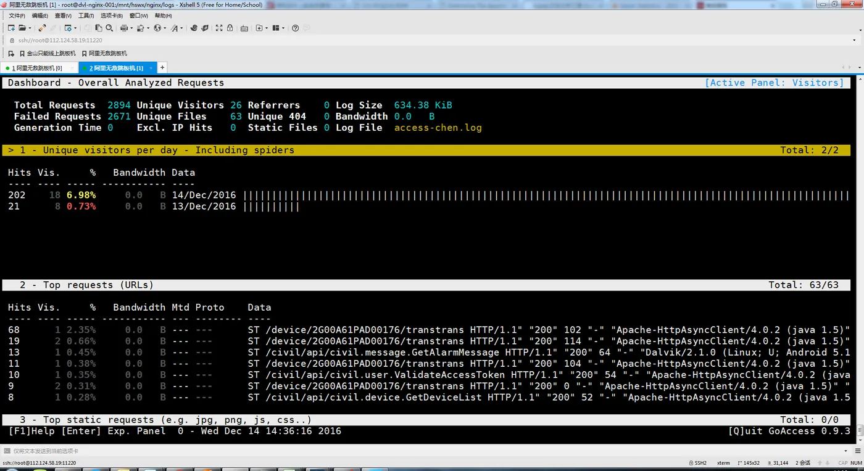
Task: Open the 查看(V) menu
Action: point(63,15)
